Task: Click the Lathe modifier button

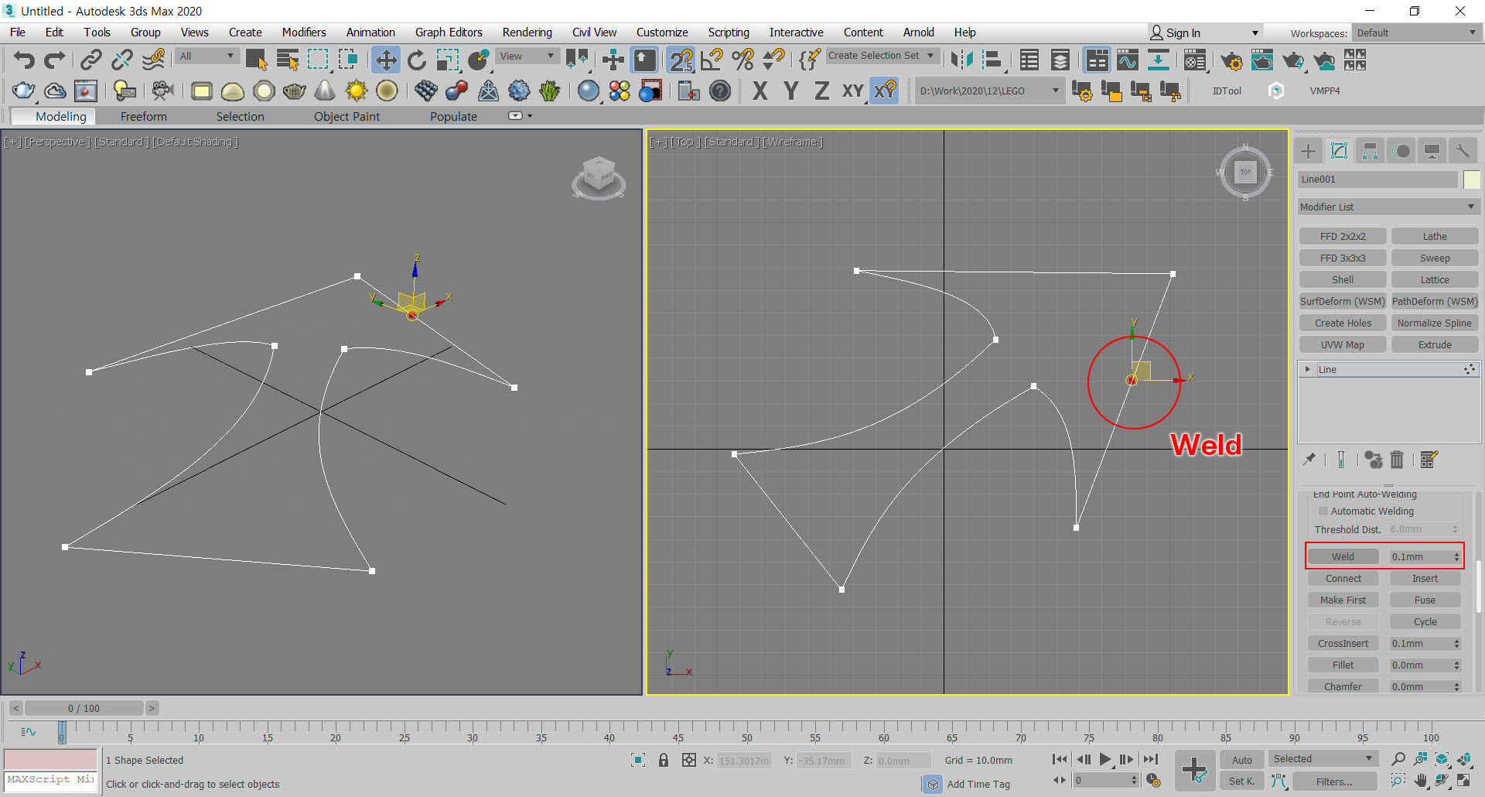Action: click(x=1435, y=236)
